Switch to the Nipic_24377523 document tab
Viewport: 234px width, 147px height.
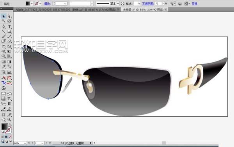point(66,10)
